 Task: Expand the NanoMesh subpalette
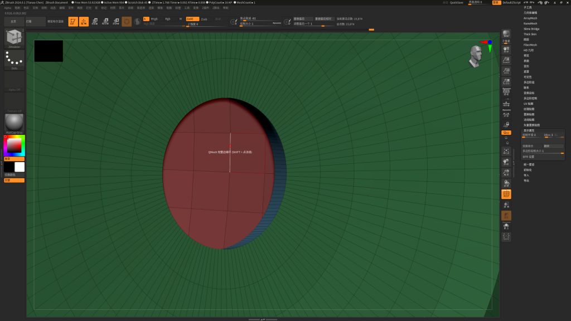coord(530,23)
